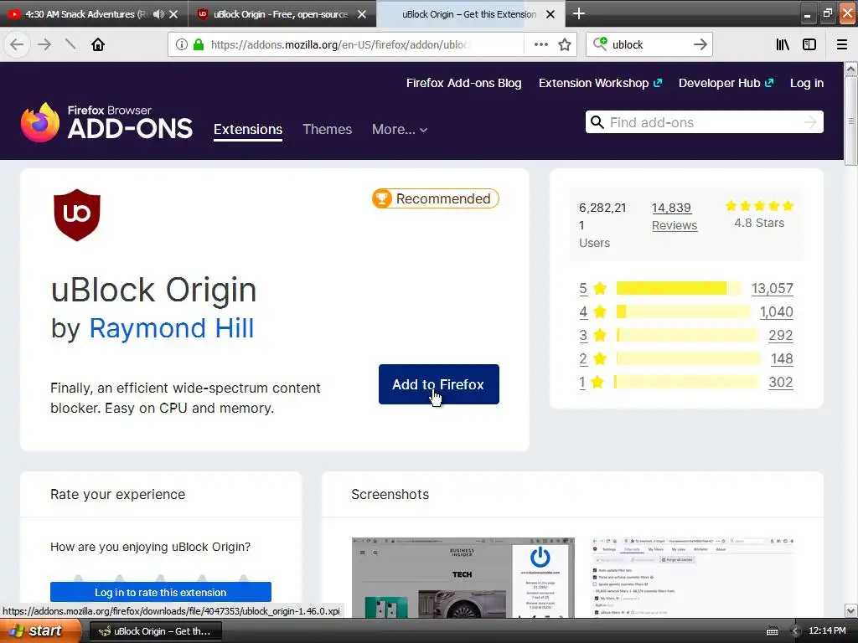Open first screenshot thumbnail with power icon
The height and width of the screenshot is (643, 858).
(x=463, y=578)
